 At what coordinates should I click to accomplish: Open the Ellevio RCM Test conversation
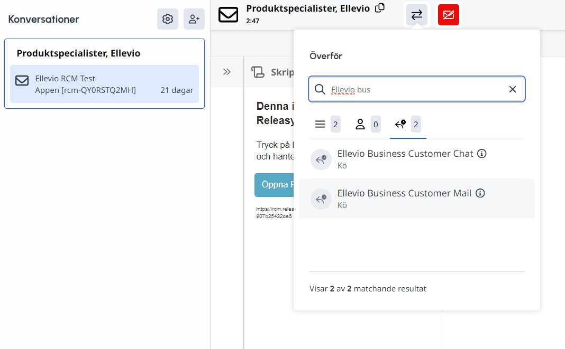105,84
